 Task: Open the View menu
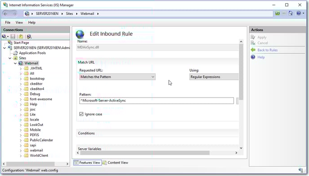19,22
